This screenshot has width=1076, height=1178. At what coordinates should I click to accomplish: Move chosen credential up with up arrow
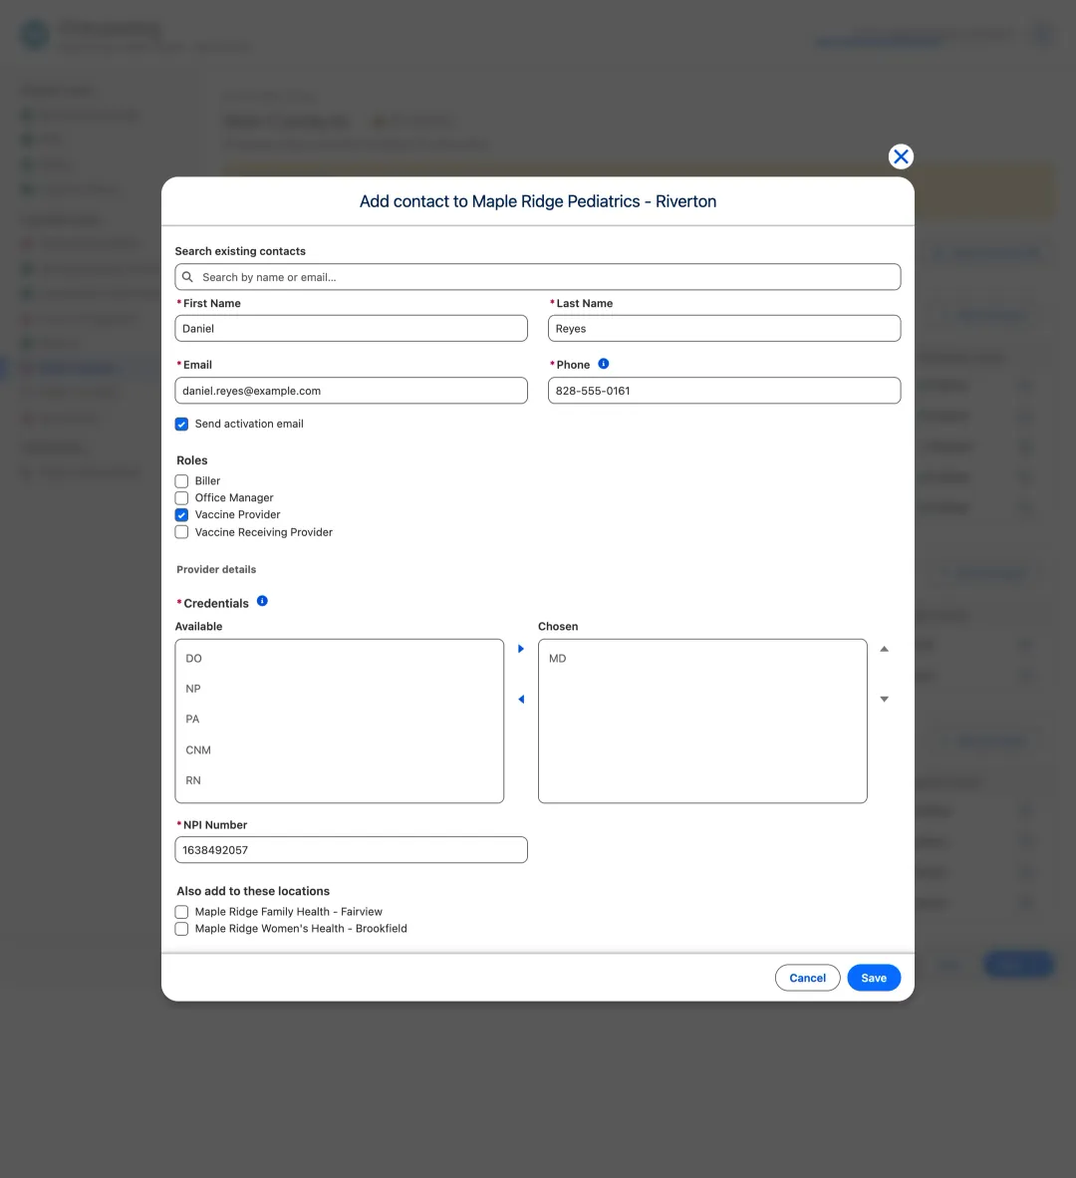tap(884, 649)
